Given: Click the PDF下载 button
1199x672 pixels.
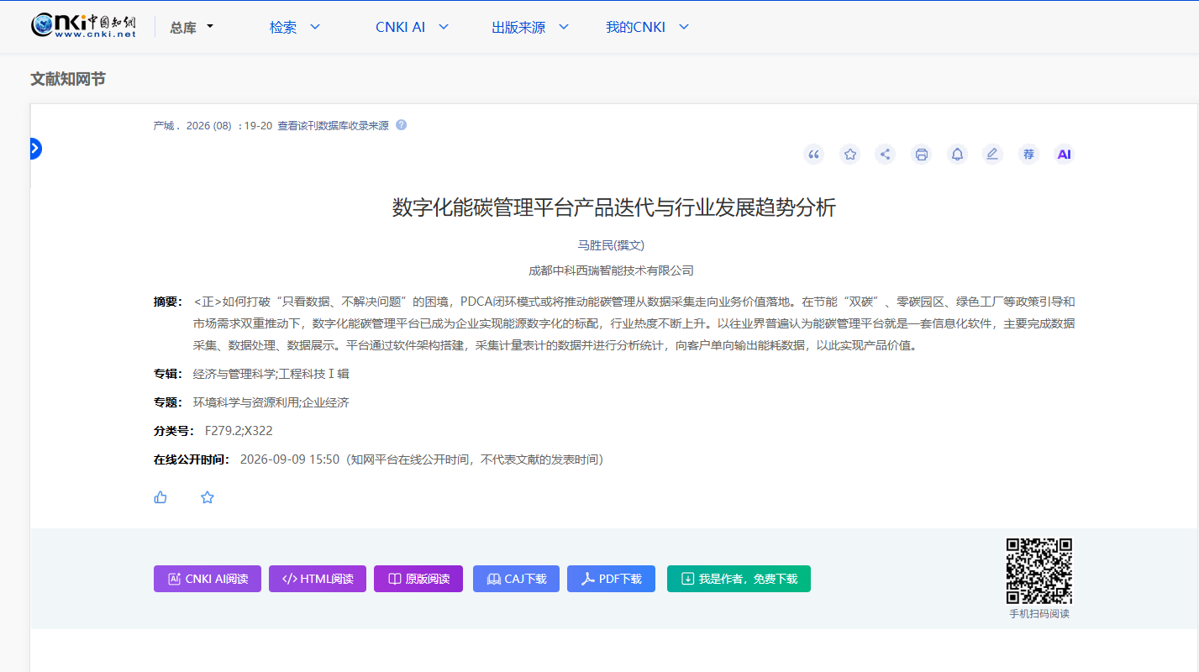Looking at the screenshot, I should tap(611, 579).
